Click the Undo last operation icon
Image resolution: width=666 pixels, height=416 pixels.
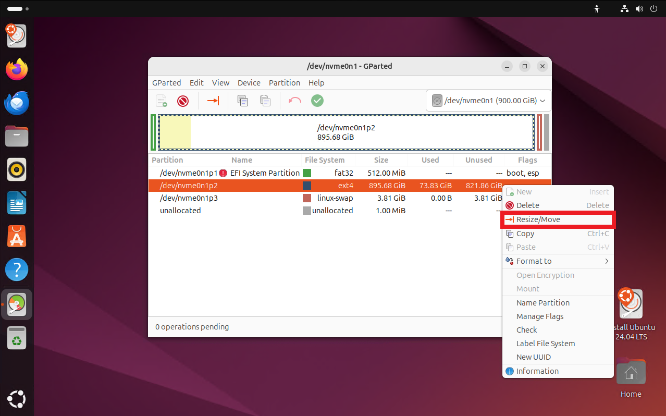point(295,101)
